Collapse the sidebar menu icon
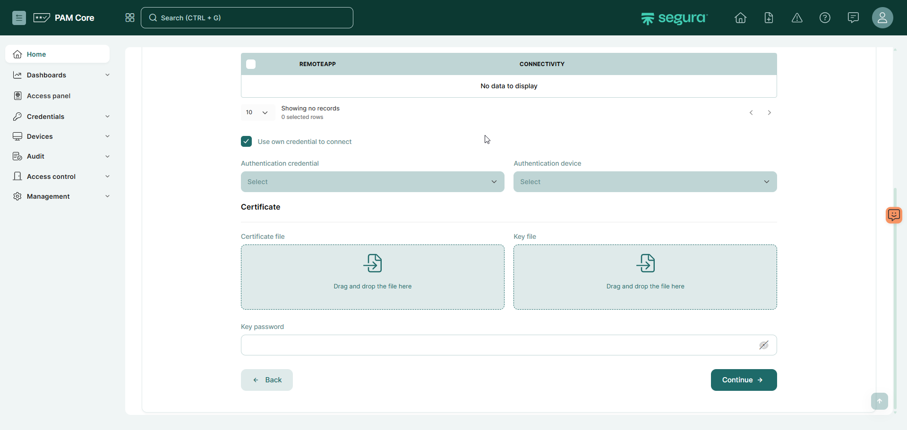Screen dimensions: 907x430 (x=19, y=18)
